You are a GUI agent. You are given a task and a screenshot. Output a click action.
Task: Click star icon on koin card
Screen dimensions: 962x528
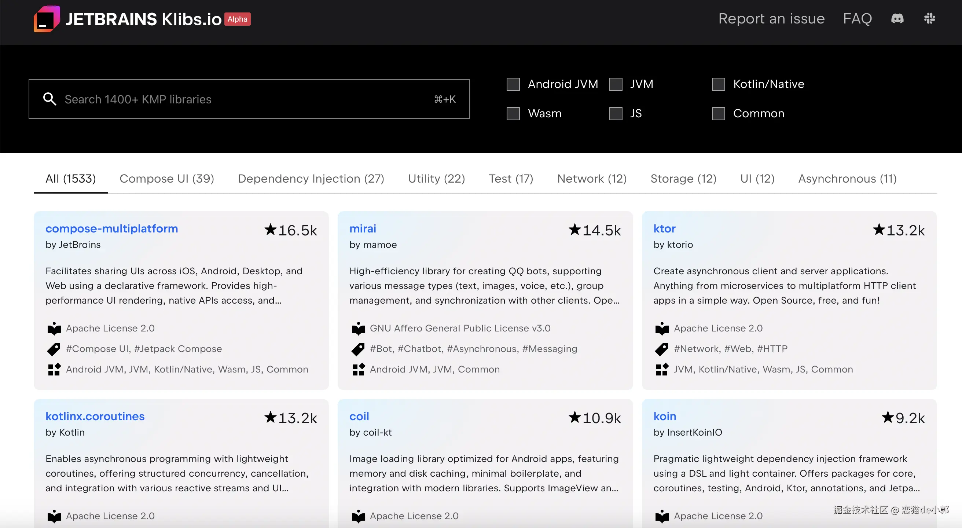[888, 417]
